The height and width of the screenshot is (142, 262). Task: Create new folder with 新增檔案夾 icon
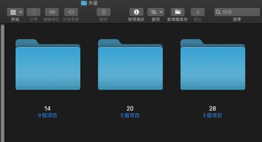pos(178,12)
